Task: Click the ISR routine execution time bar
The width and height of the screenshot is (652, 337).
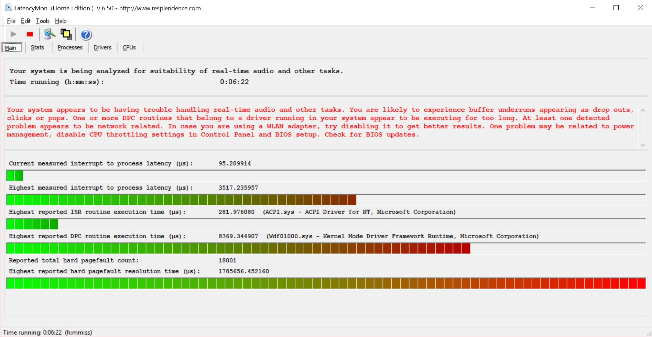Action: tap(326, 224)
